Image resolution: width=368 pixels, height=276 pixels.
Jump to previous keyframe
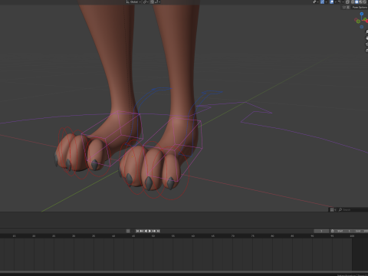click(x=142, y=231)
